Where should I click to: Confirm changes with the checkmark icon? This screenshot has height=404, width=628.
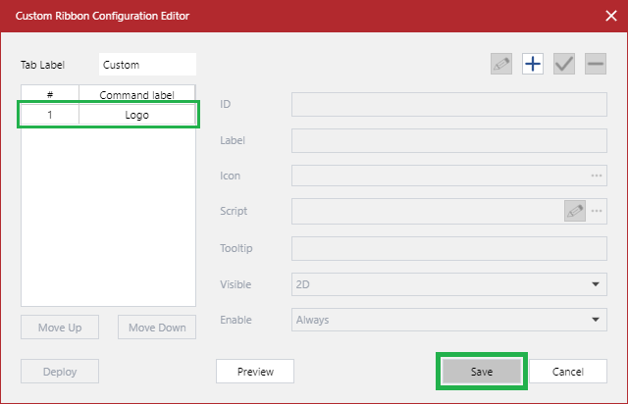pos(564,65)
